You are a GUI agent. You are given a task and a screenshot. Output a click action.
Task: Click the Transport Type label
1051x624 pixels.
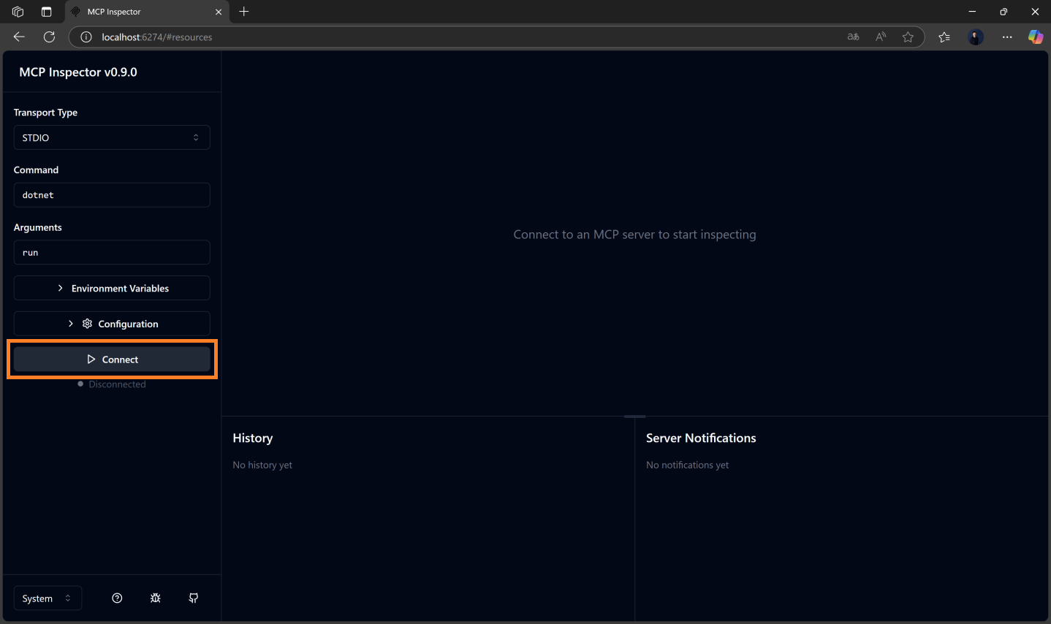45,113
